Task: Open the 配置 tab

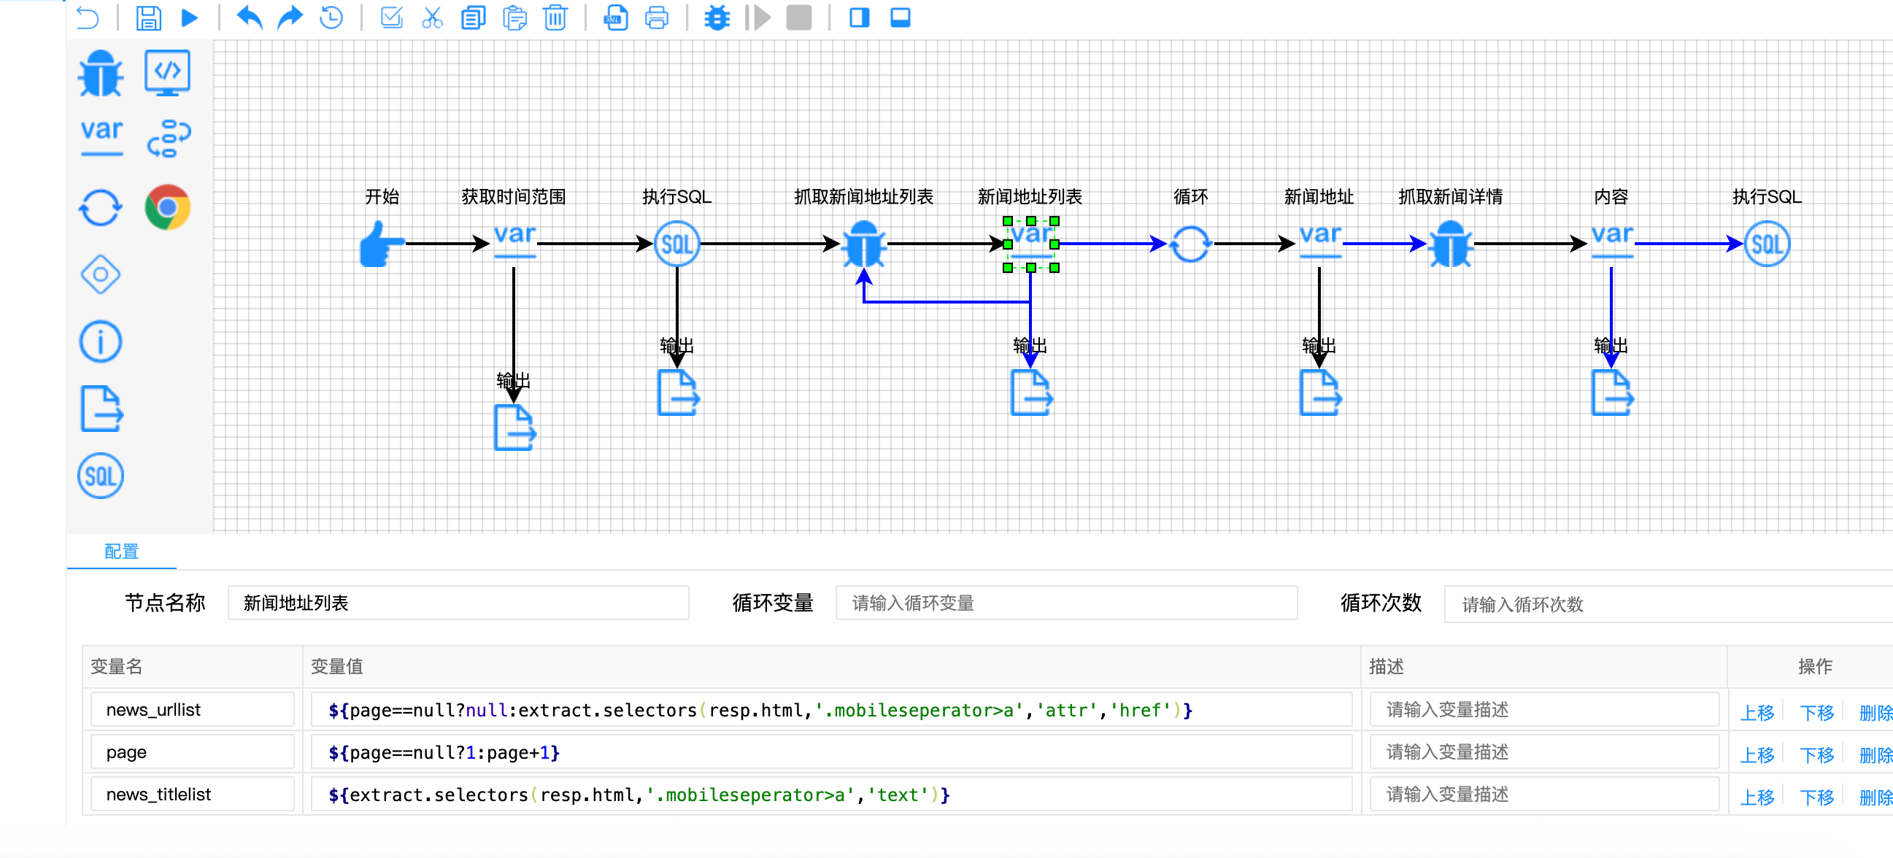Action: point(121,551)
